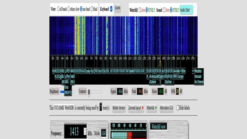Open the Mobile Version button
Image resolution: width=247 pixels, height=139 pixels.
coord(119,108)
